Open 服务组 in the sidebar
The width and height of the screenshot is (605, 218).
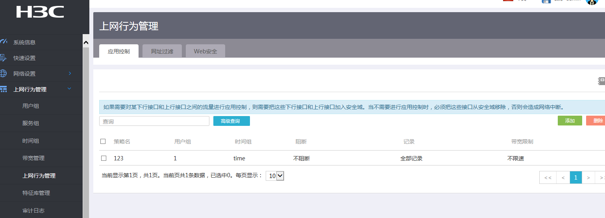tap(31, 123)
